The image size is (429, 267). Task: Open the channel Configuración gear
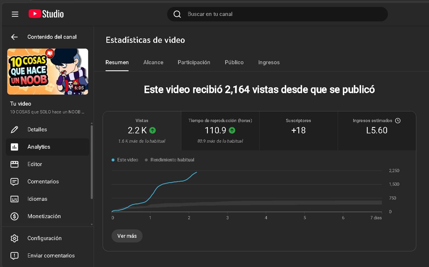click(x=14, y=238)
